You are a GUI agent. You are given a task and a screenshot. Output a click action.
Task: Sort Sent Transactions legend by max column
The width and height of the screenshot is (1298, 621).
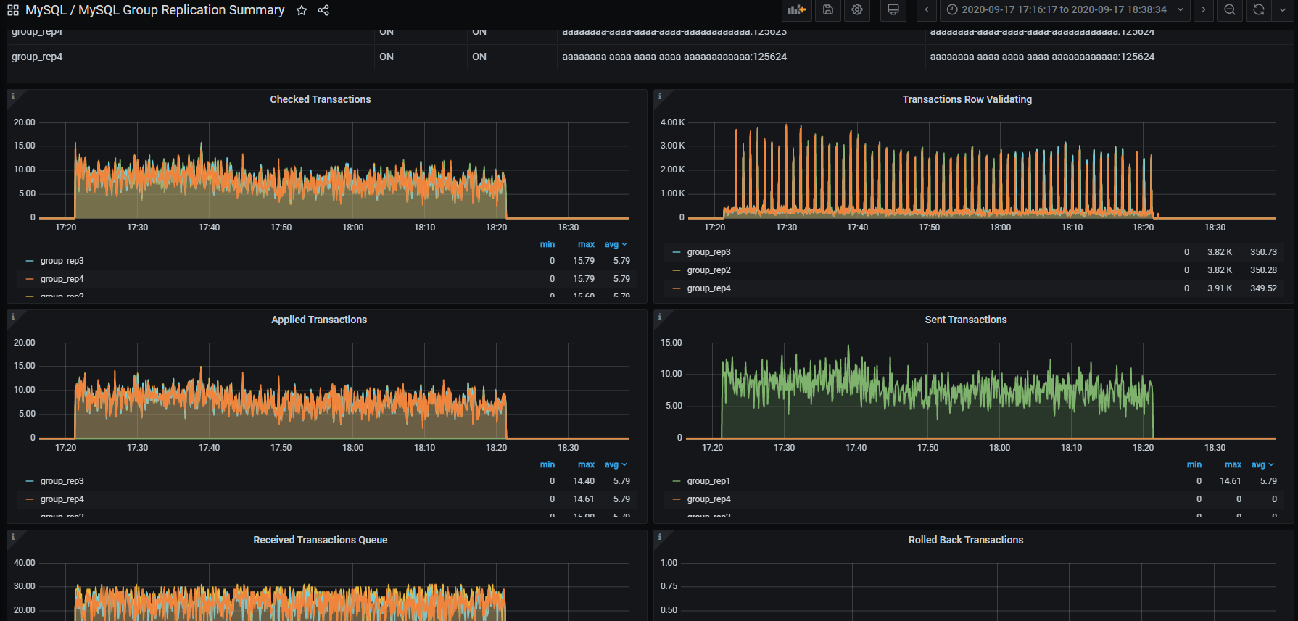[1233, 465]
